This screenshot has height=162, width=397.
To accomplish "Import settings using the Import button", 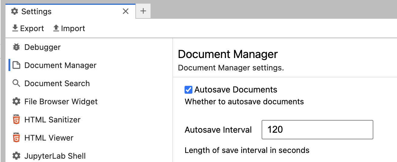I will 69,28.
